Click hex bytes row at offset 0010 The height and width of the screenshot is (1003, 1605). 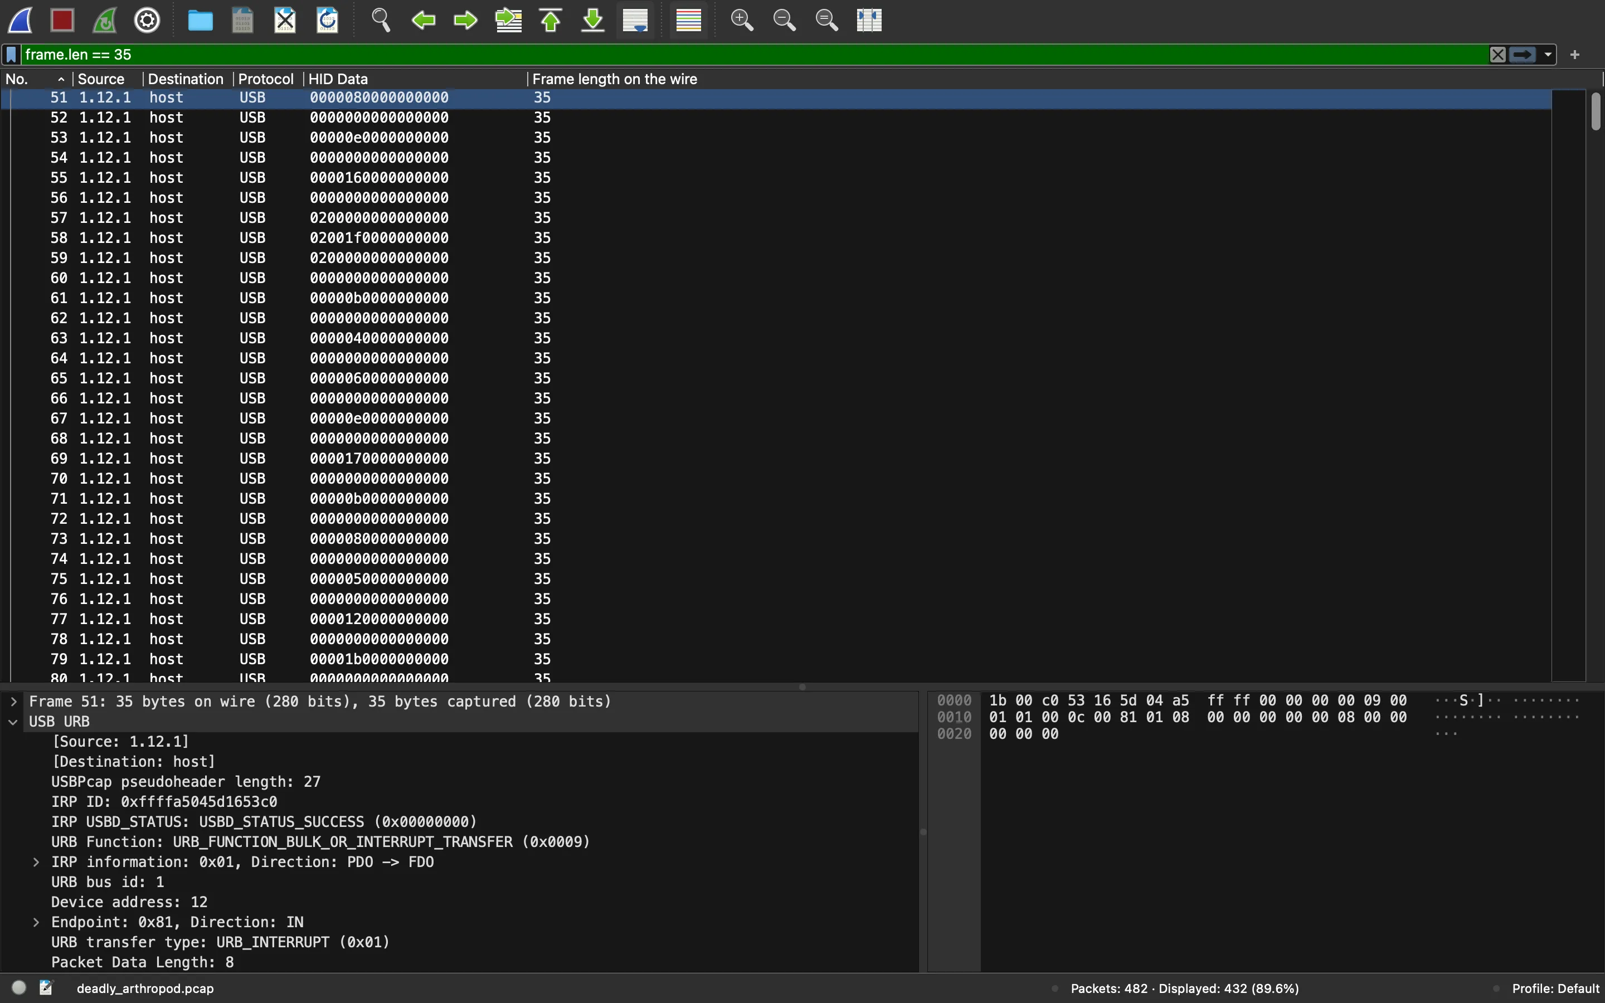pos(1198,717)
